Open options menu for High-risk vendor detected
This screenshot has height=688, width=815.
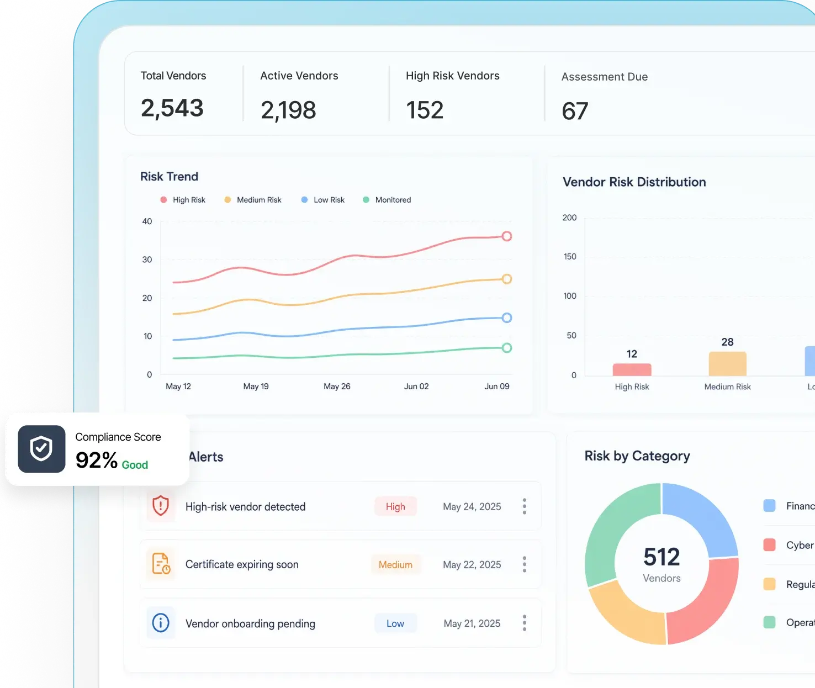pyautogui.click(x=525, y=506)
